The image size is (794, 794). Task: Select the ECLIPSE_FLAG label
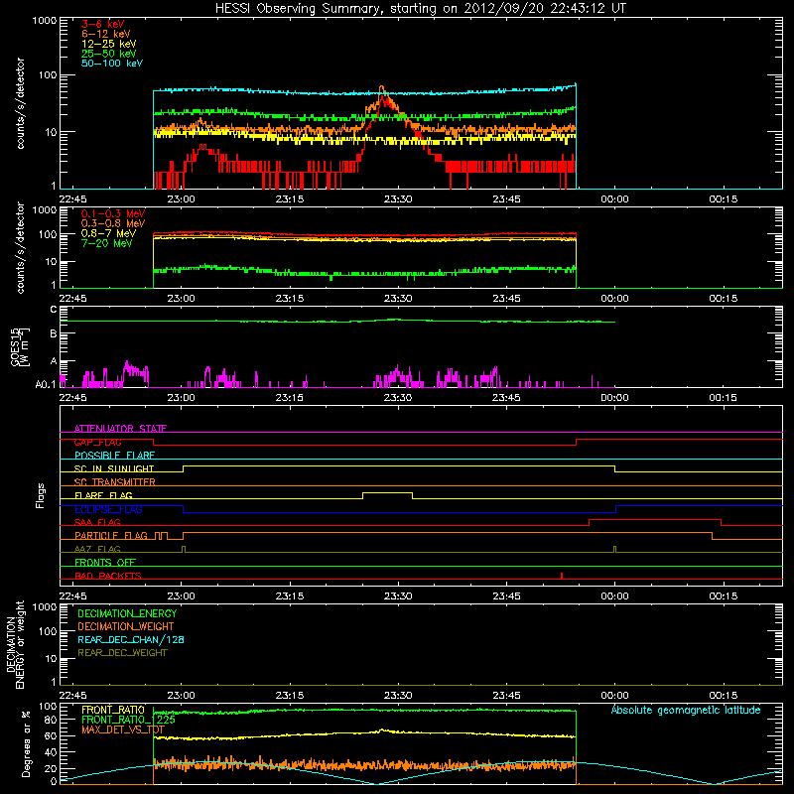[108, 509]
